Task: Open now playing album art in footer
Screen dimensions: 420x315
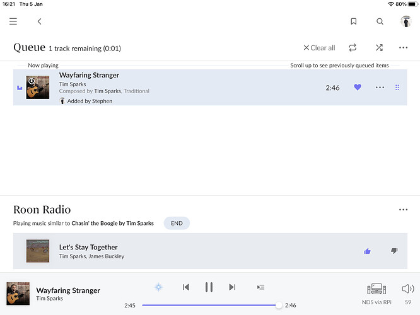Action: pos(18,294)
